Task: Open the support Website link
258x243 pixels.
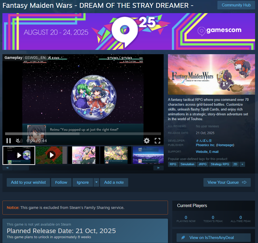Action: coord(202,152)
